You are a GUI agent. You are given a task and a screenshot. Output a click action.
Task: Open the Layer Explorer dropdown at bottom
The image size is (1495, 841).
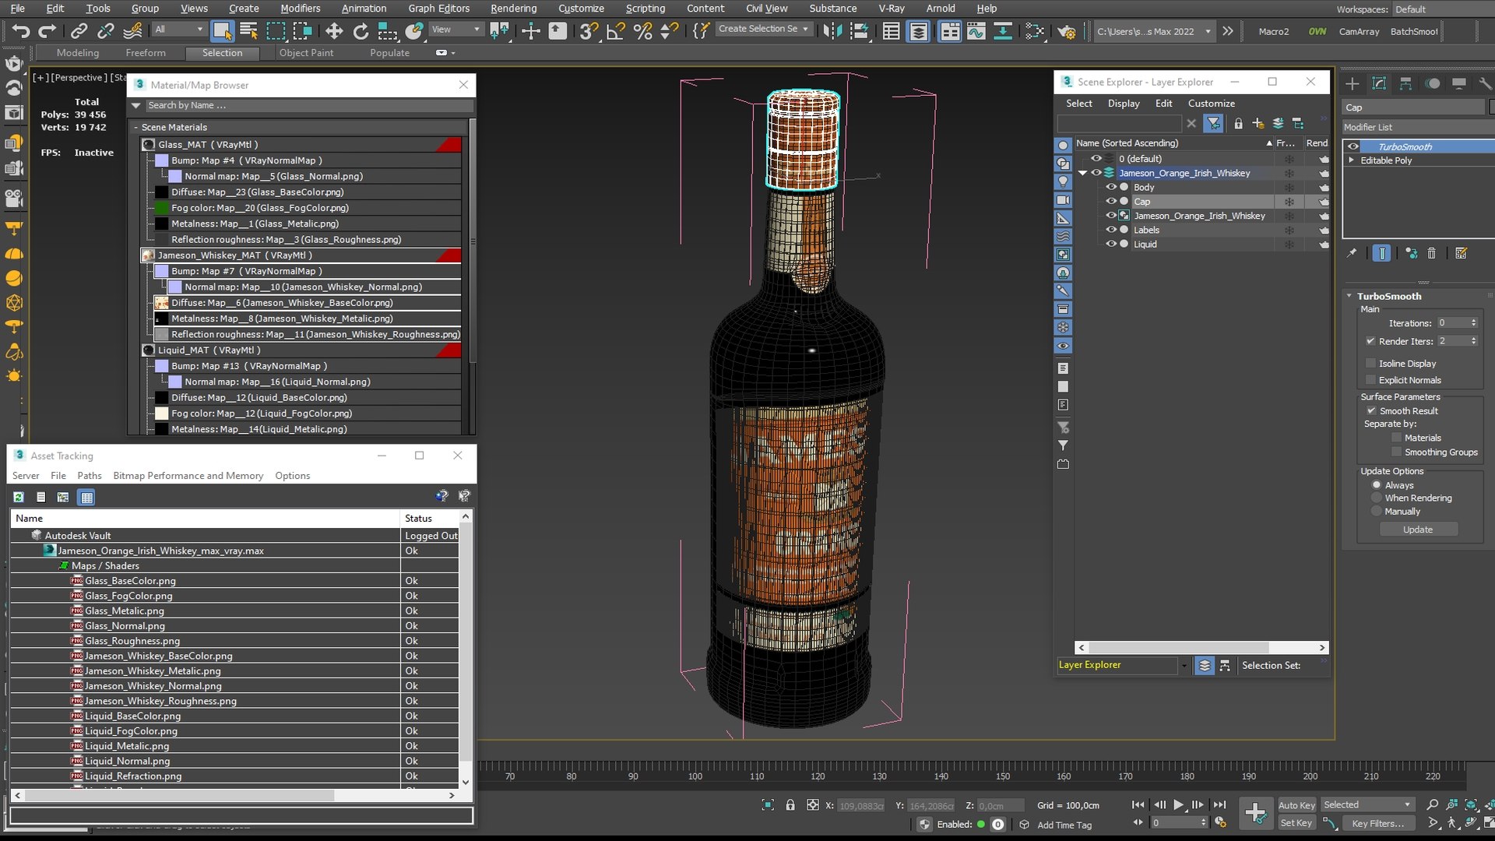tap(1184, 666)
